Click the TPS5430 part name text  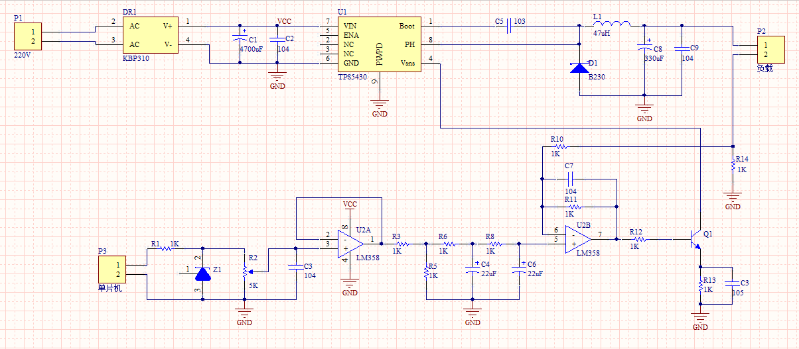click(352, 77)
